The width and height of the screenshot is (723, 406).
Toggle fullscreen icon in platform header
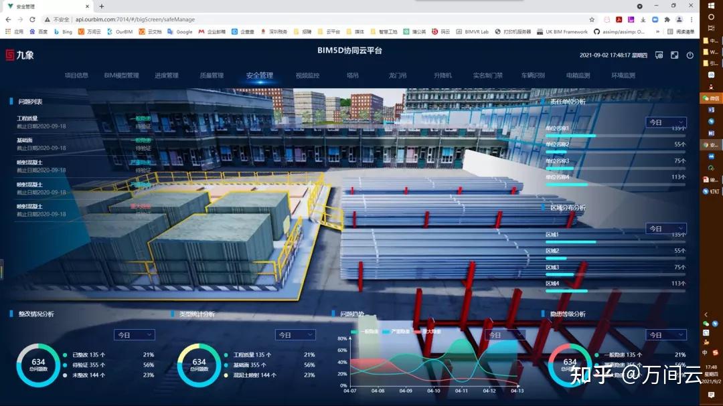tap(675, 55)
